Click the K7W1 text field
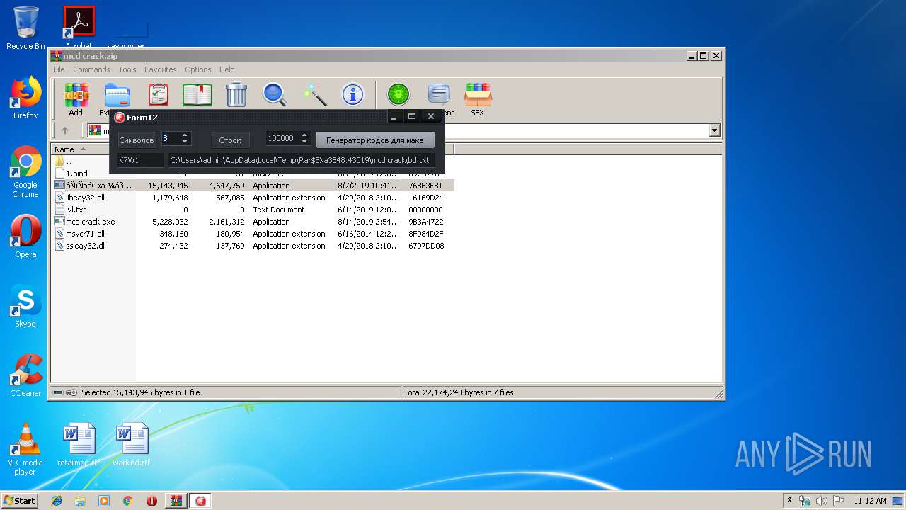This screenshot has height=510, width=906. (140, 160)
